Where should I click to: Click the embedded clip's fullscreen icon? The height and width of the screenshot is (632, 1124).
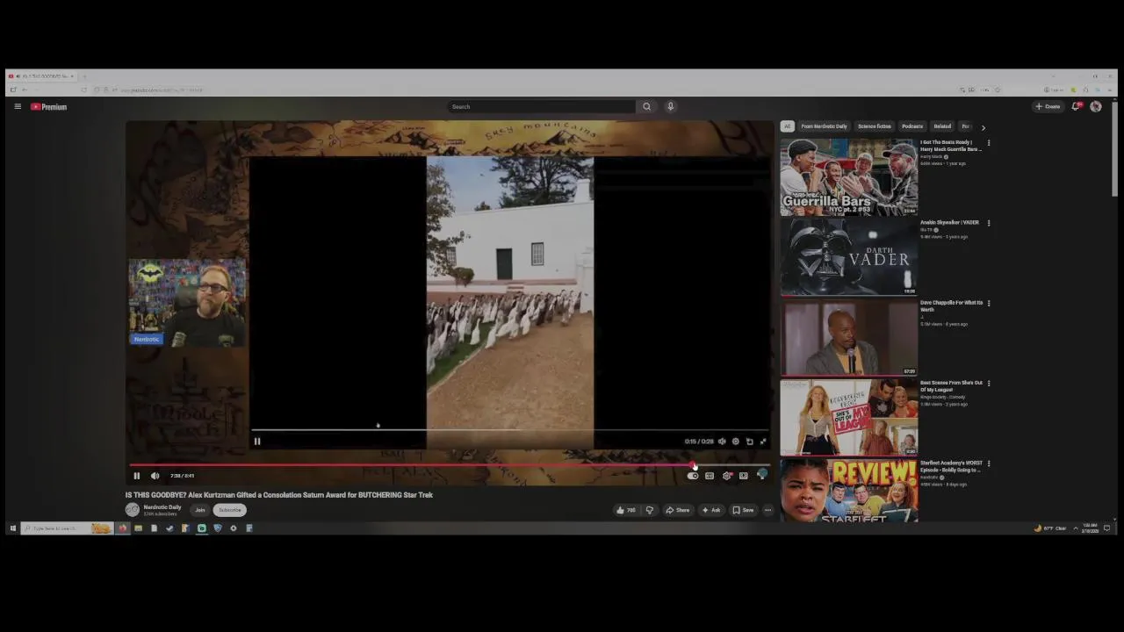point(763,442)
